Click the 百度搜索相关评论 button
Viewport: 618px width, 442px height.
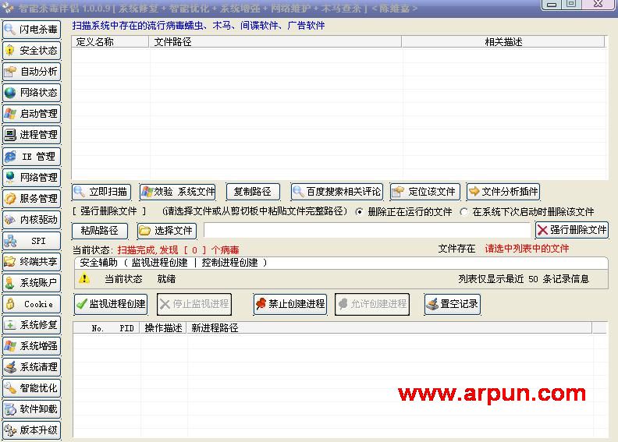[336, 192]
